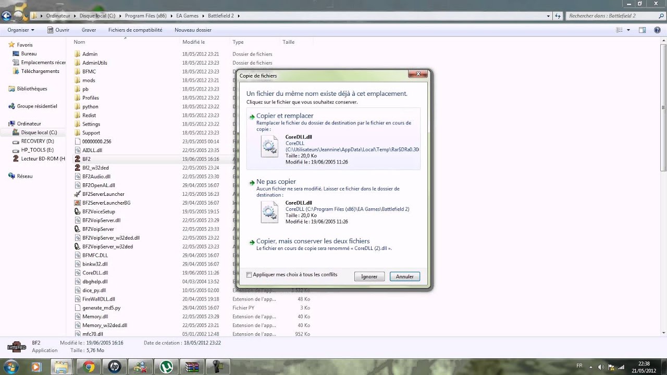This screenshot has height=375, width=667.
Task: Select BF2ServerLauncher file icon
Action: tap(78, 194)
